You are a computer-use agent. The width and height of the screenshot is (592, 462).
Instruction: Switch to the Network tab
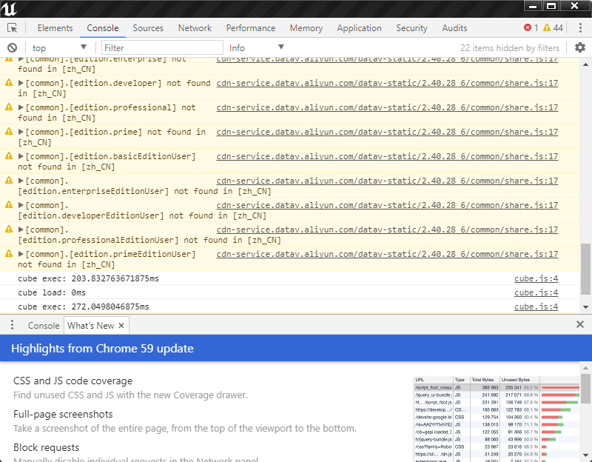tap(195, 27)
